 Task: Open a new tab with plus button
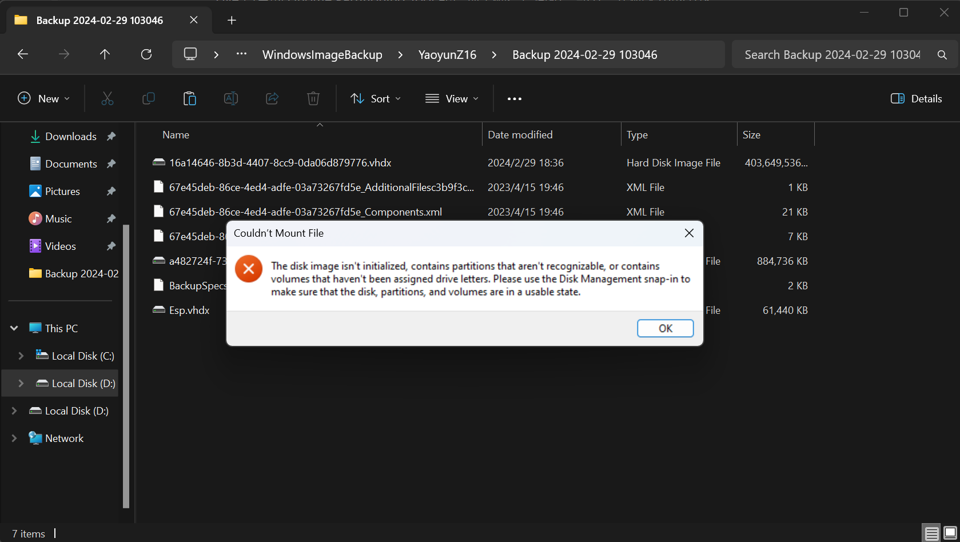[232, 20]
